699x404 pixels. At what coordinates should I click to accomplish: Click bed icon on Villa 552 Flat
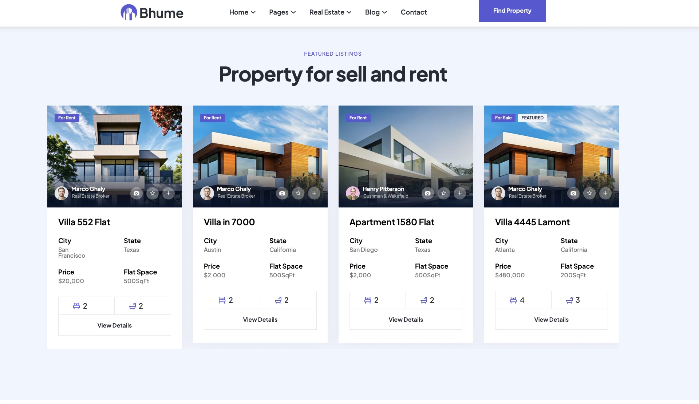click(x=76, y=306)
